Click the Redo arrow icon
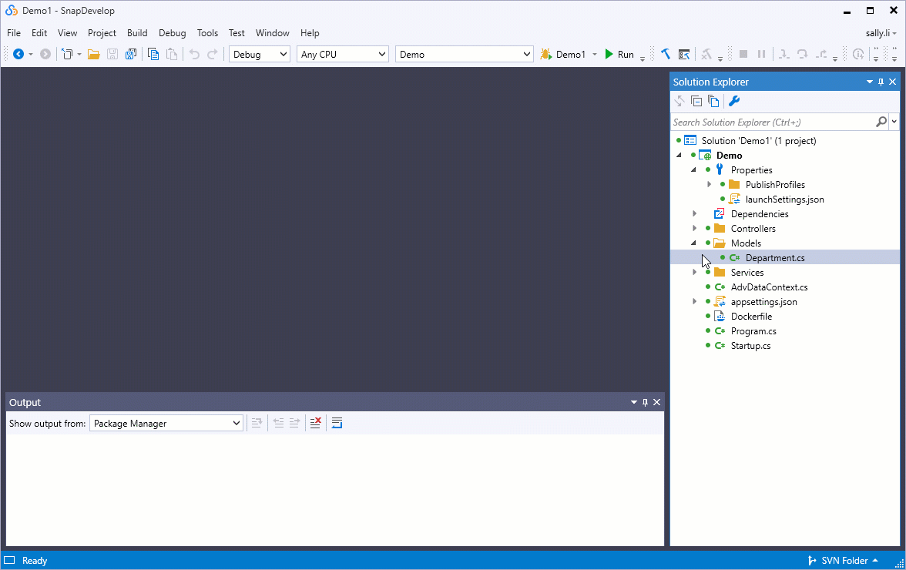This screenshot has width=906, height=570. tap(212, 54)
